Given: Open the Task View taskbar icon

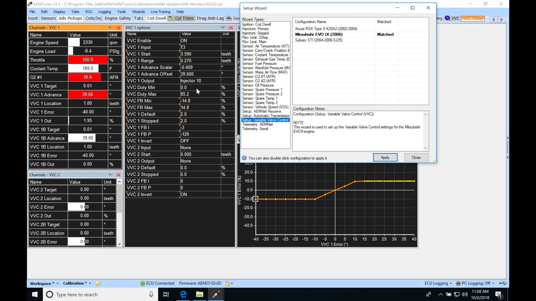Looking at the screenshot, I should 166,294.
